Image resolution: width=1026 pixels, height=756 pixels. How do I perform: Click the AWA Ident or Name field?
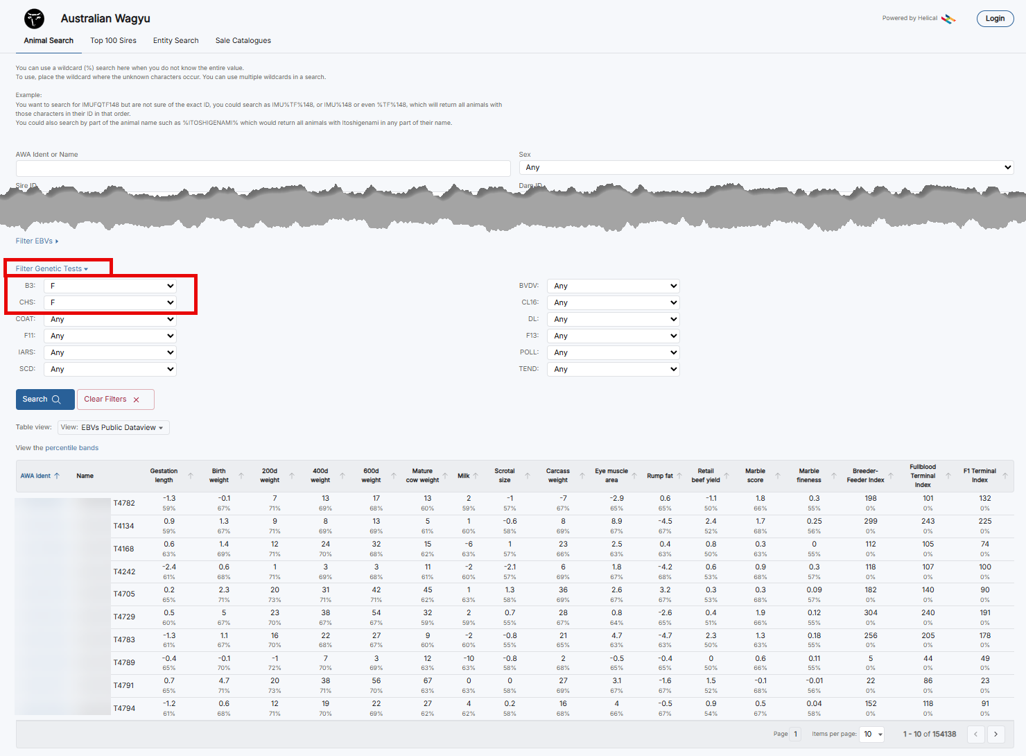coord(263,169)
